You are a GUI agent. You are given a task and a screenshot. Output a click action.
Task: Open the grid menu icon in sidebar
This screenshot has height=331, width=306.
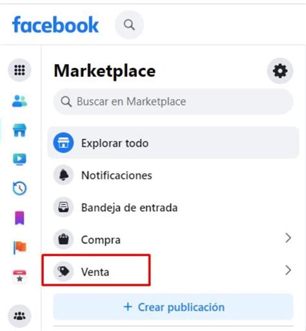[x=19, y=70]
